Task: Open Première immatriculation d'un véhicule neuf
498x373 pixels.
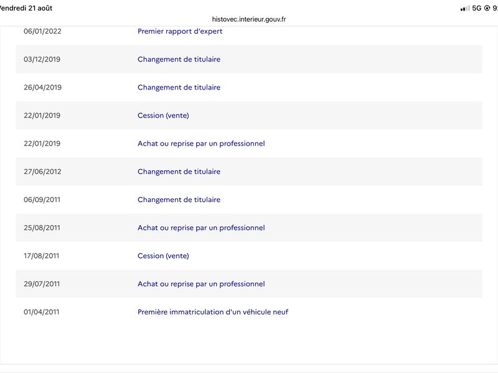Action: [x=213, y=312]
